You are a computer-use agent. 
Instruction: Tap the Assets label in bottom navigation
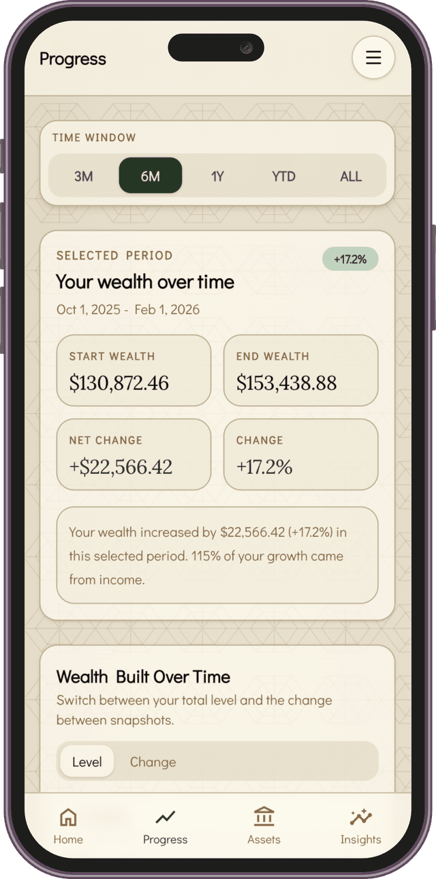point(264,839)
